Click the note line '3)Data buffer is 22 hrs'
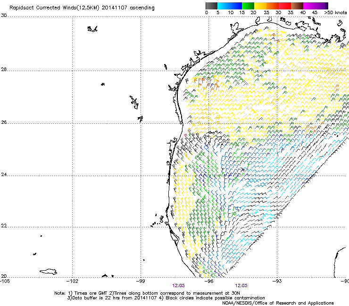Viewport: 349px width, 306px height. (x=166, y=298)
